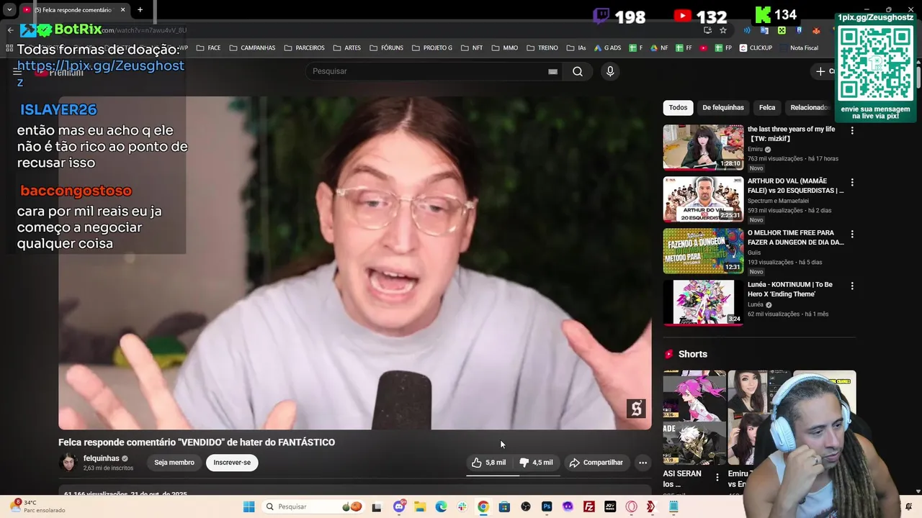Select the Relacionados filter chip
This screenshot has width=922, height=518.
(810, 108)
